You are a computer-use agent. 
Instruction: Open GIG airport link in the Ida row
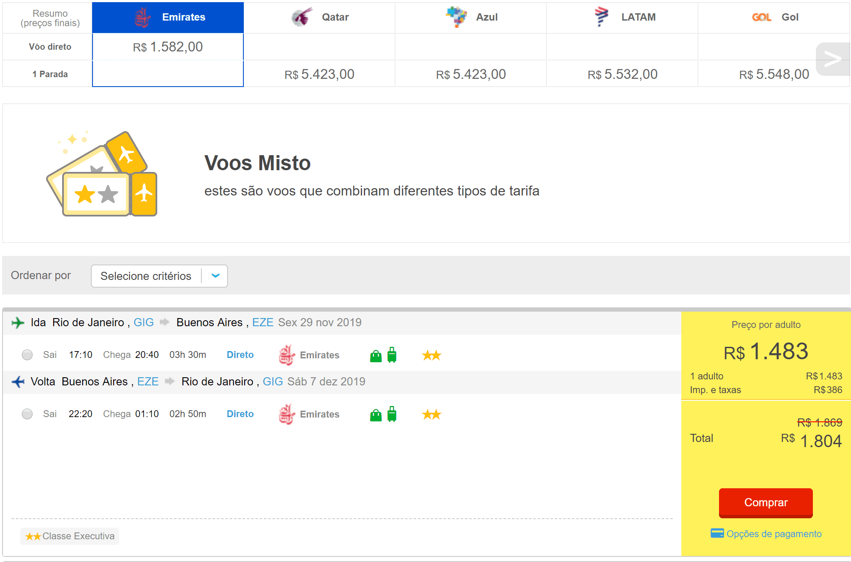pos(144,322)
